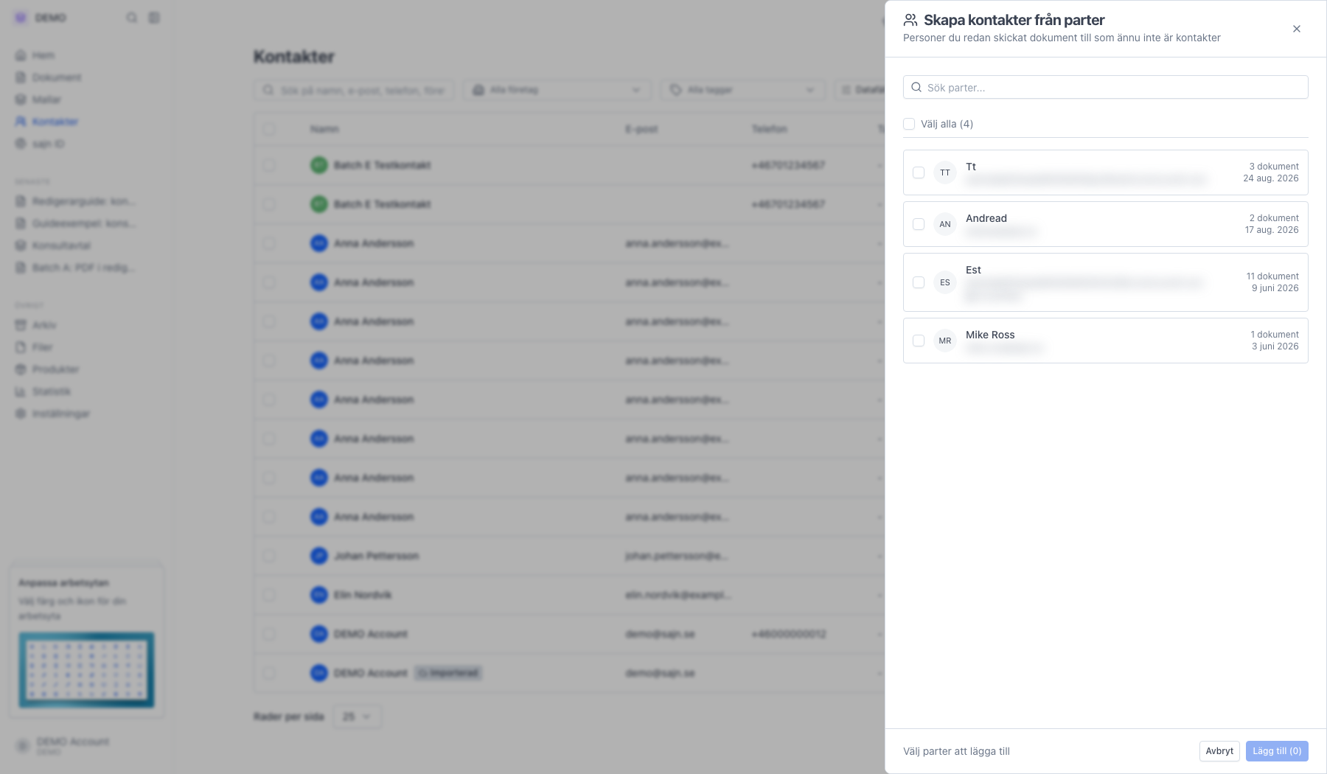Click the magnifier icon in Sök parter
Viewport: 1327px width, 774px height.
[x=916, y=87]
